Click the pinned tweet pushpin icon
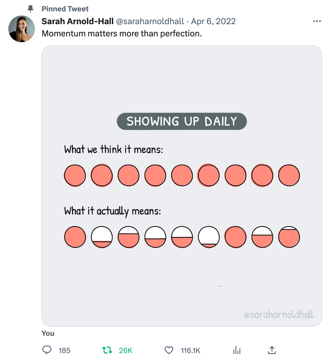Viewport: 331px width, 360px height. (30, 9)
